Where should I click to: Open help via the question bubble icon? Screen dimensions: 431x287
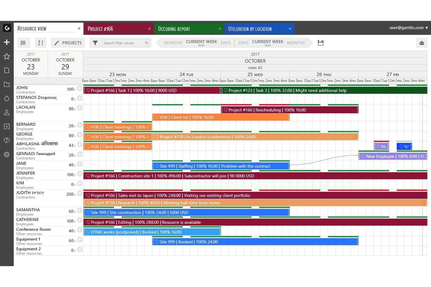coord(7,140)
